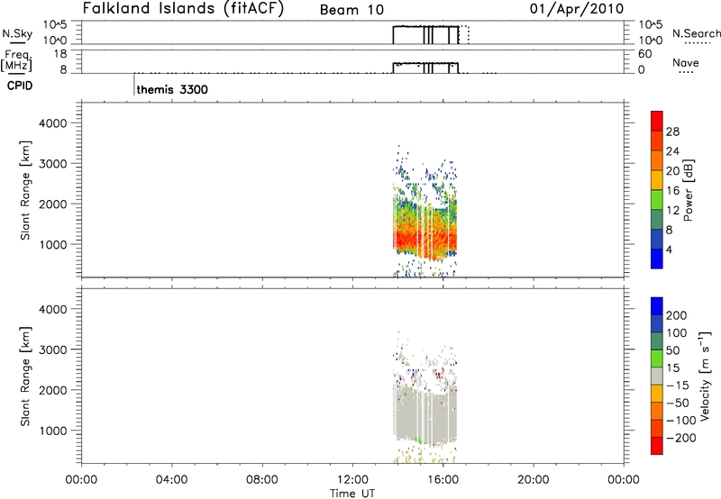Screen dimensions: 721x499
Task: Click the Slant Range label of velocity panel
Action: (25, 377)
